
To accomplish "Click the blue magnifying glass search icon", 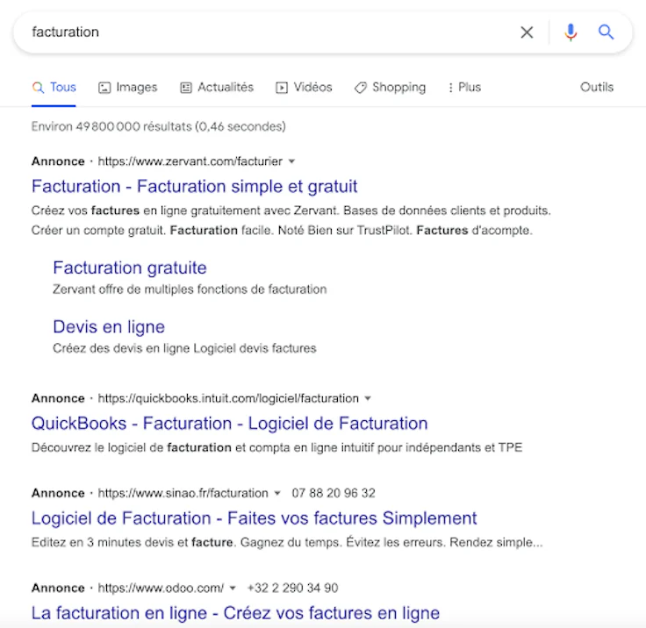I will (x=606, y=32).
